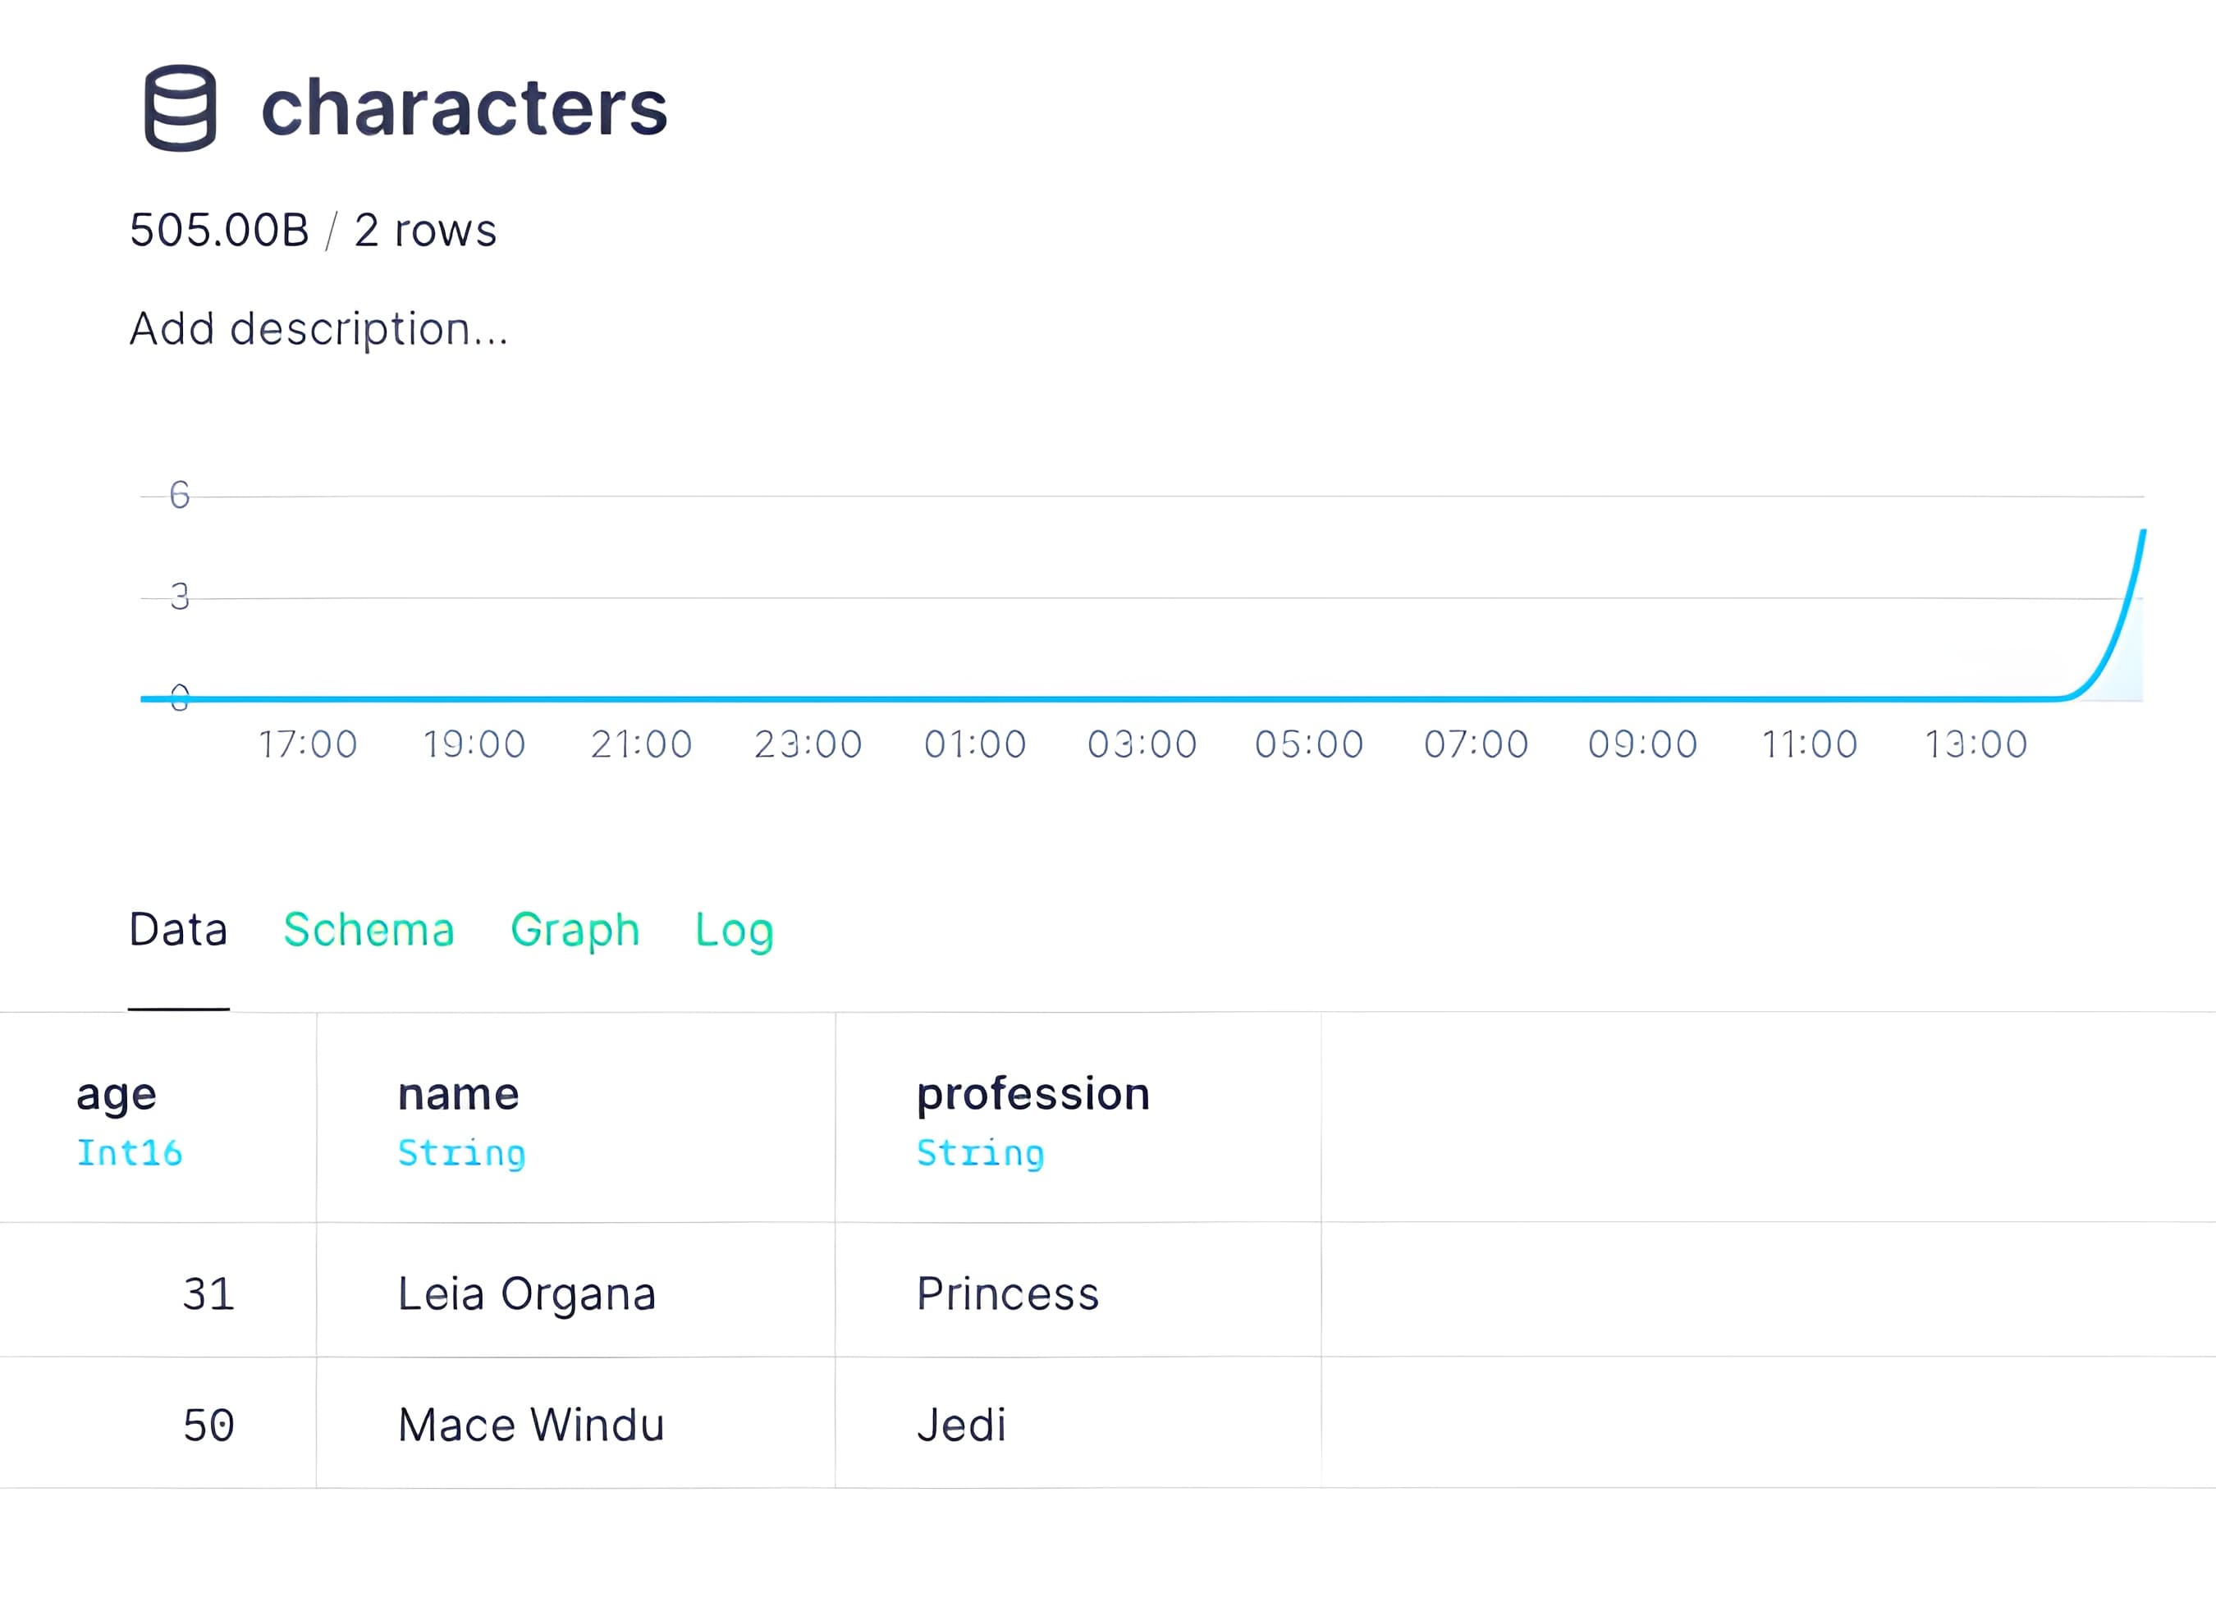2216x1602 pixels.
Task: Click the 13:00 label on chart axis
Action: click(1976, 744)
